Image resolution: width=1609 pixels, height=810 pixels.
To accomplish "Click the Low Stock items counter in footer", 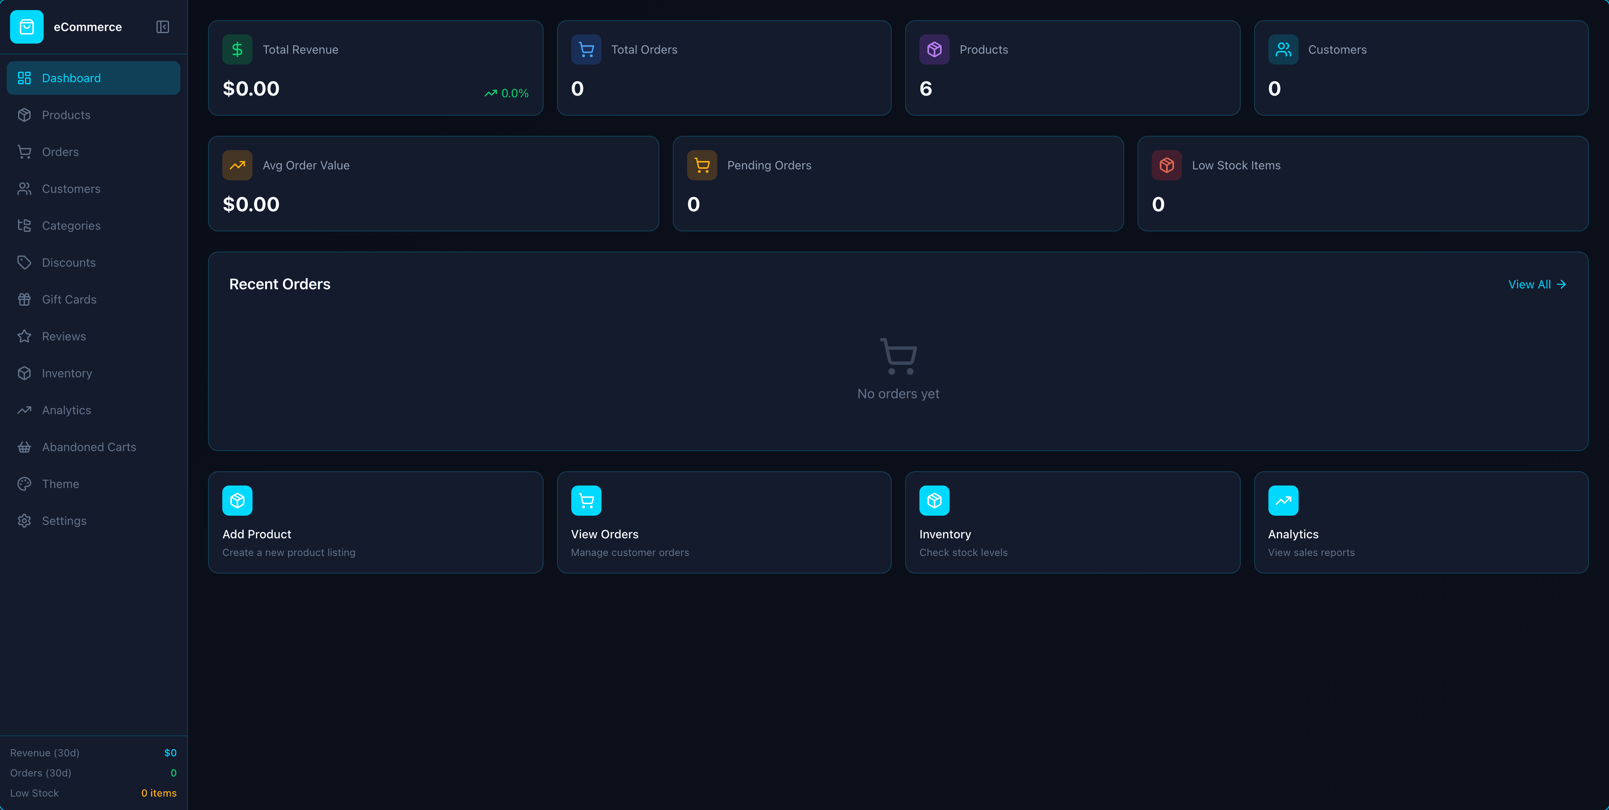I will [x=159, y=793].
